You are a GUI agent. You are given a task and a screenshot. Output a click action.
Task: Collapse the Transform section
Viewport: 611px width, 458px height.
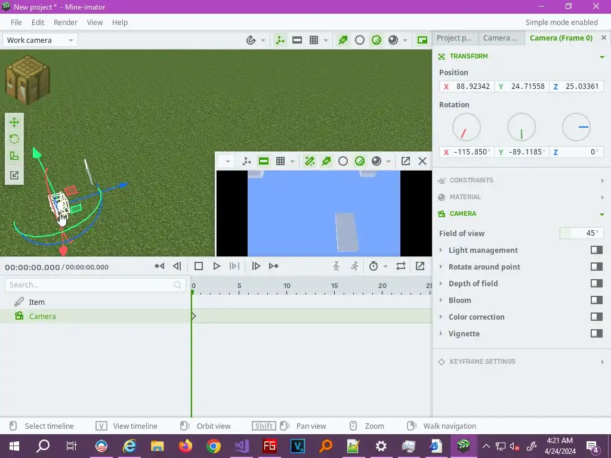point(602,57)
